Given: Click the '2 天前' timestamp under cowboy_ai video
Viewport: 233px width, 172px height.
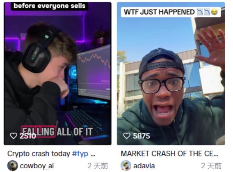Looking at the screenshot, I should coord(98,166).
